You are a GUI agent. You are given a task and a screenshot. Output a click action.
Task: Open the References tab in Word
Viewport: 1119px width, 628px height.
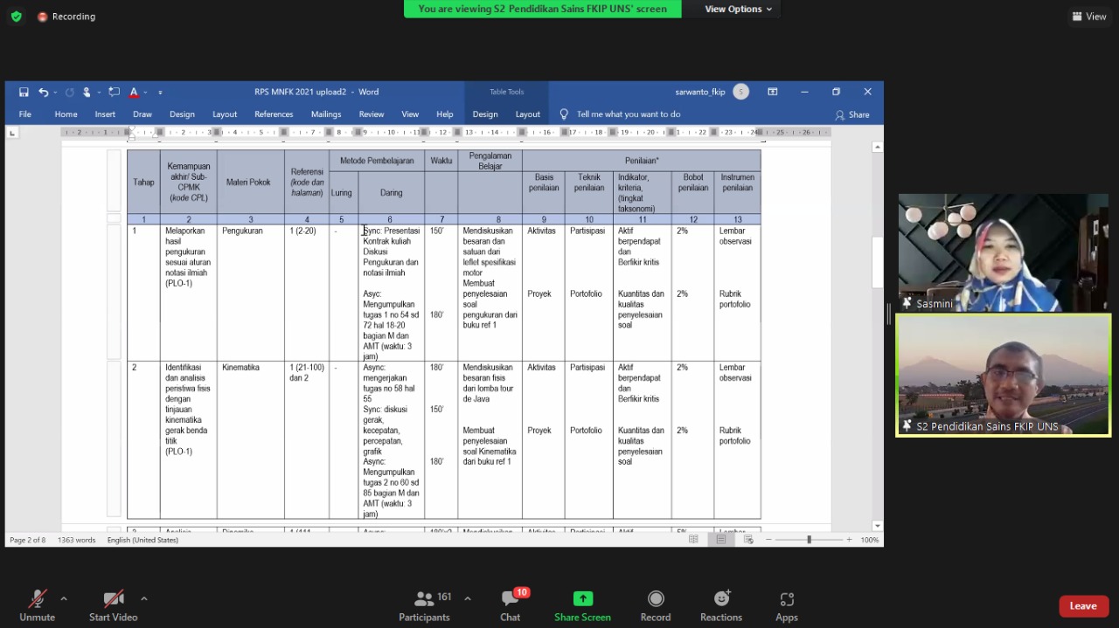[x=274, y=114]
